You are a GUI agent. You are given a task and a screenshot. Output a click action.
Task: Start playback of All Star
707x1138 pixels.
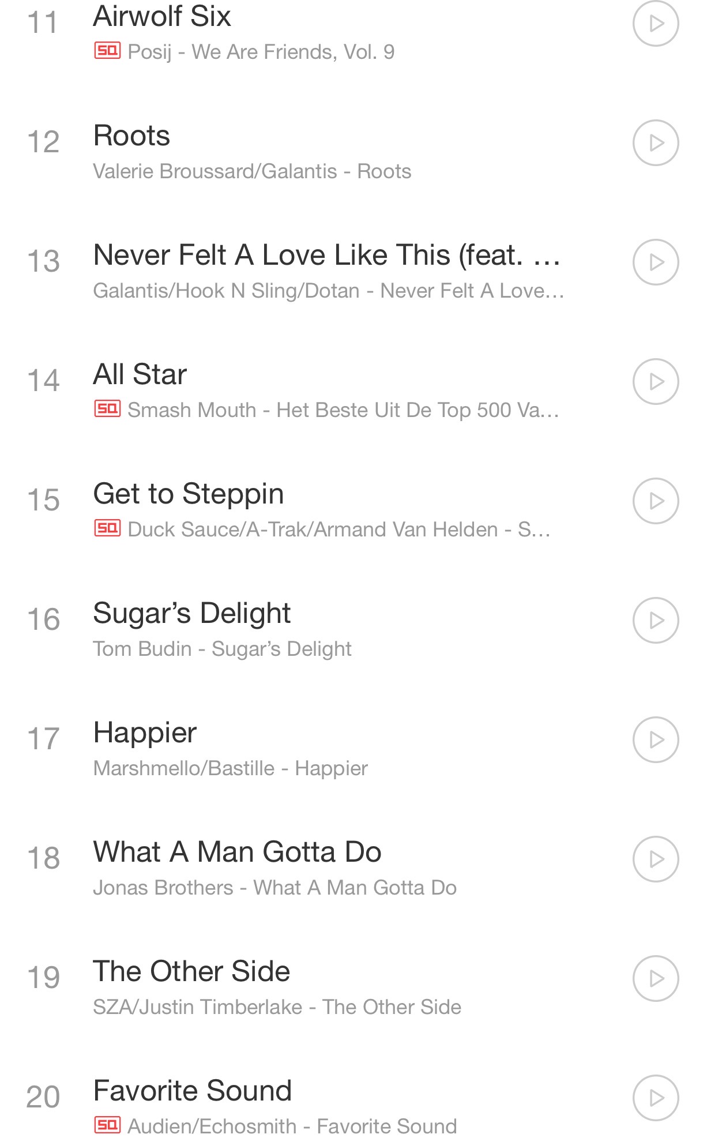coord(656,381)
